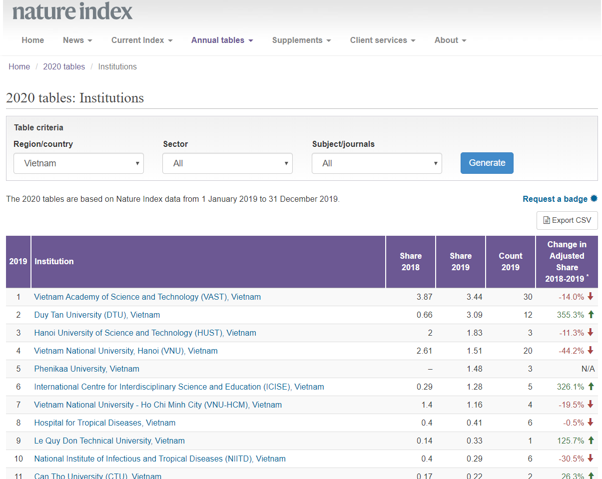602x479 pixels.
Task: Open Vietnam National University, Hanoi link
Action: (x=126, y=351)
